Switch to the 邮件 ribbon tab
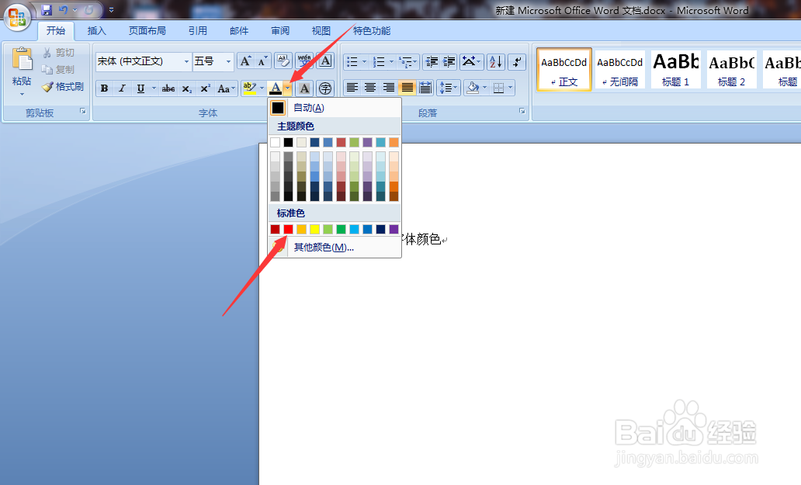 pyautogui.click(x=239, y=30)
